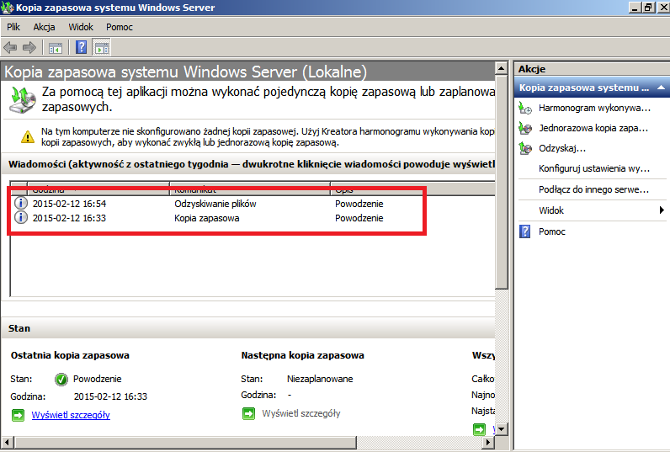Open the Odzyskaj… action

point(562,148)
